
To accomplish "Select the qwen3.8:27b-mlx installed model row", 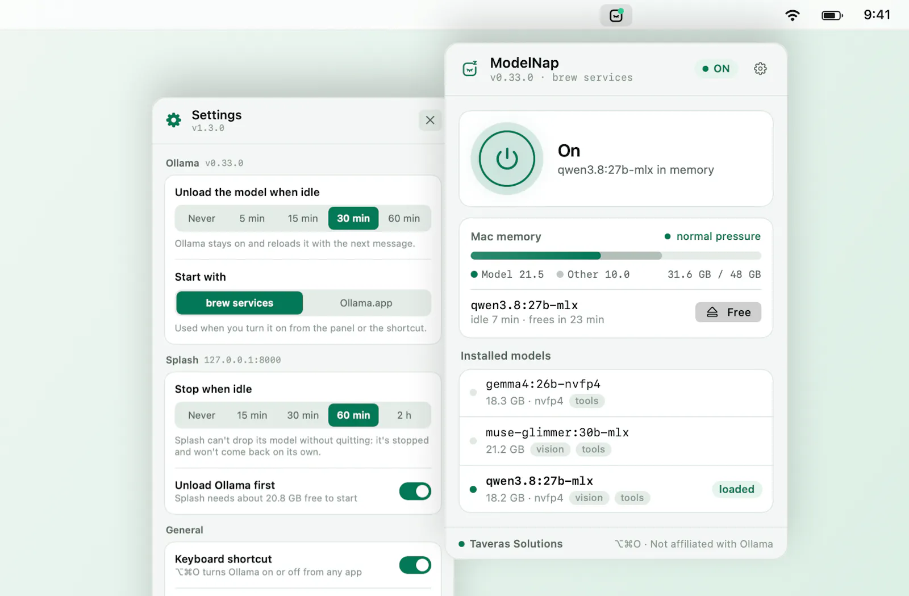I will click(616, 489).
